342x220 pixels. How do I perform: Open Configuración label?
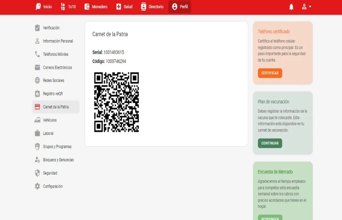coord(53,186)
